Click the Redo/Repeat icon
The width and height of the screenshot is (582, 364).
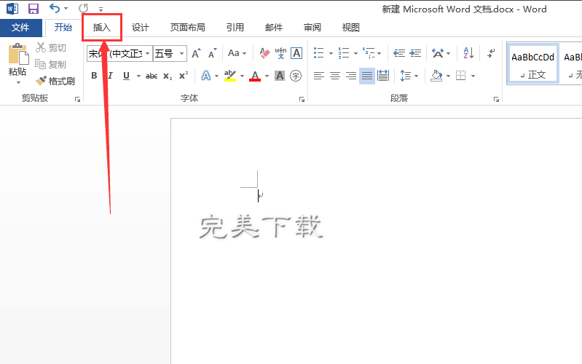pyautogui.click(x=84, y=8)
